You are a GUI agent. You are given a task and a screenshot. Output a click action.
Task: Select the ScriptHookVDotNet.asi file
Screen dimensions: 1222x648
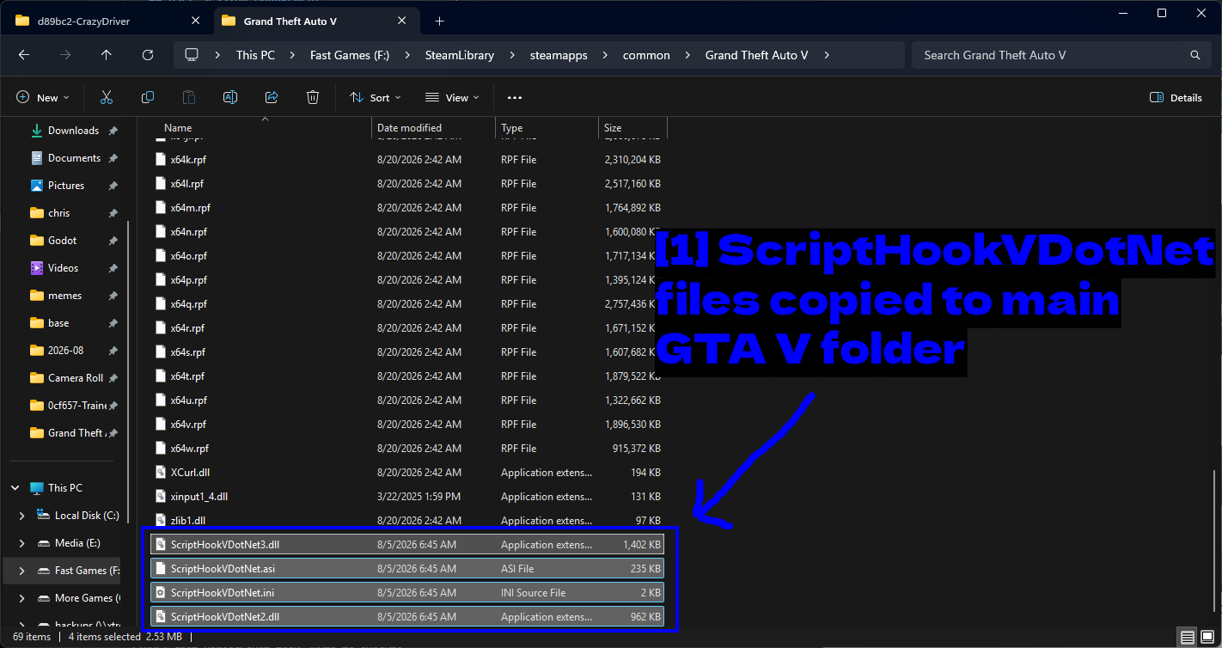[407, 569]
